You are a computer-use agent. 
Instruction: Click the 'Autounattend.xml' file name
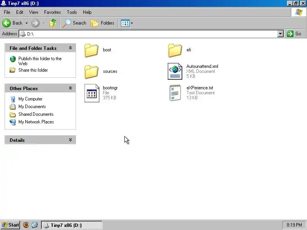click(x=202, y=66)
